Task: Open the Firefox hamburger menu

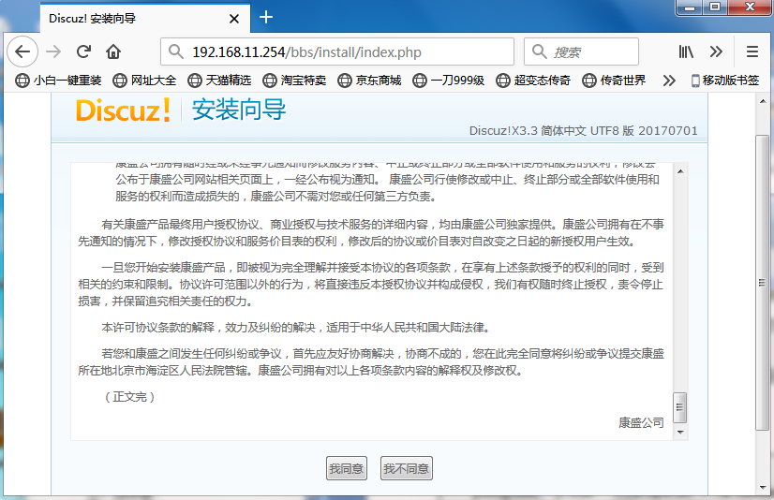Action: [752, 51]
